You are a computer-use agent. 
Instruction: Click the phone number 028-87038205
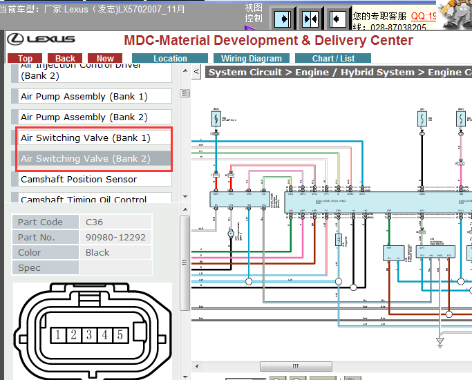pyautogui.click(x=398, y=27)
